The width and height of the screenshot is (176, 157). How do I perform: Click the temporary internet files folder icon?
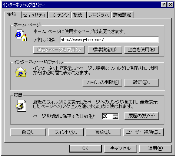pos(21,72)
